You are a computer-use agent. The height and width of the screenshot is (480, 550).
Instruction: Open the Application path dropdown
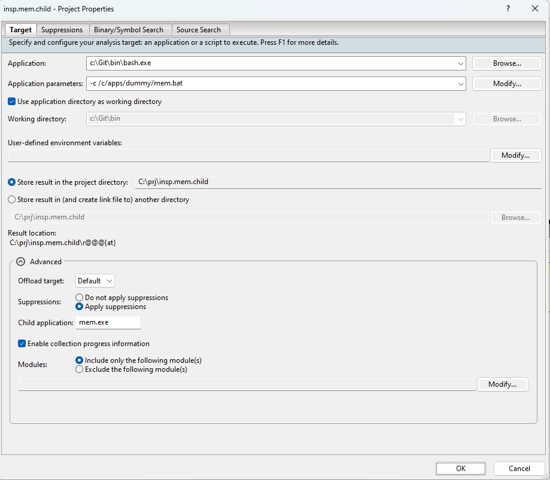pyautogui.click(x=460, y=63)
